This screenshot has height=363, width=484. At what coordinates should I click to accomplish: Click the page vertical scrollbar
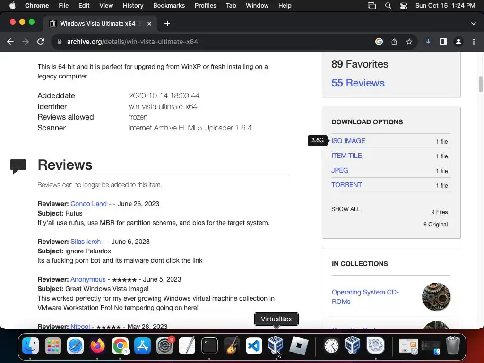click(480, 84)
